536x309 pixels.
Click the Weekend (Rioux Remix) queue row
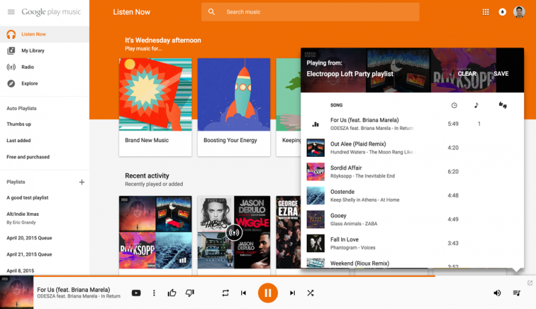point(412,263)
